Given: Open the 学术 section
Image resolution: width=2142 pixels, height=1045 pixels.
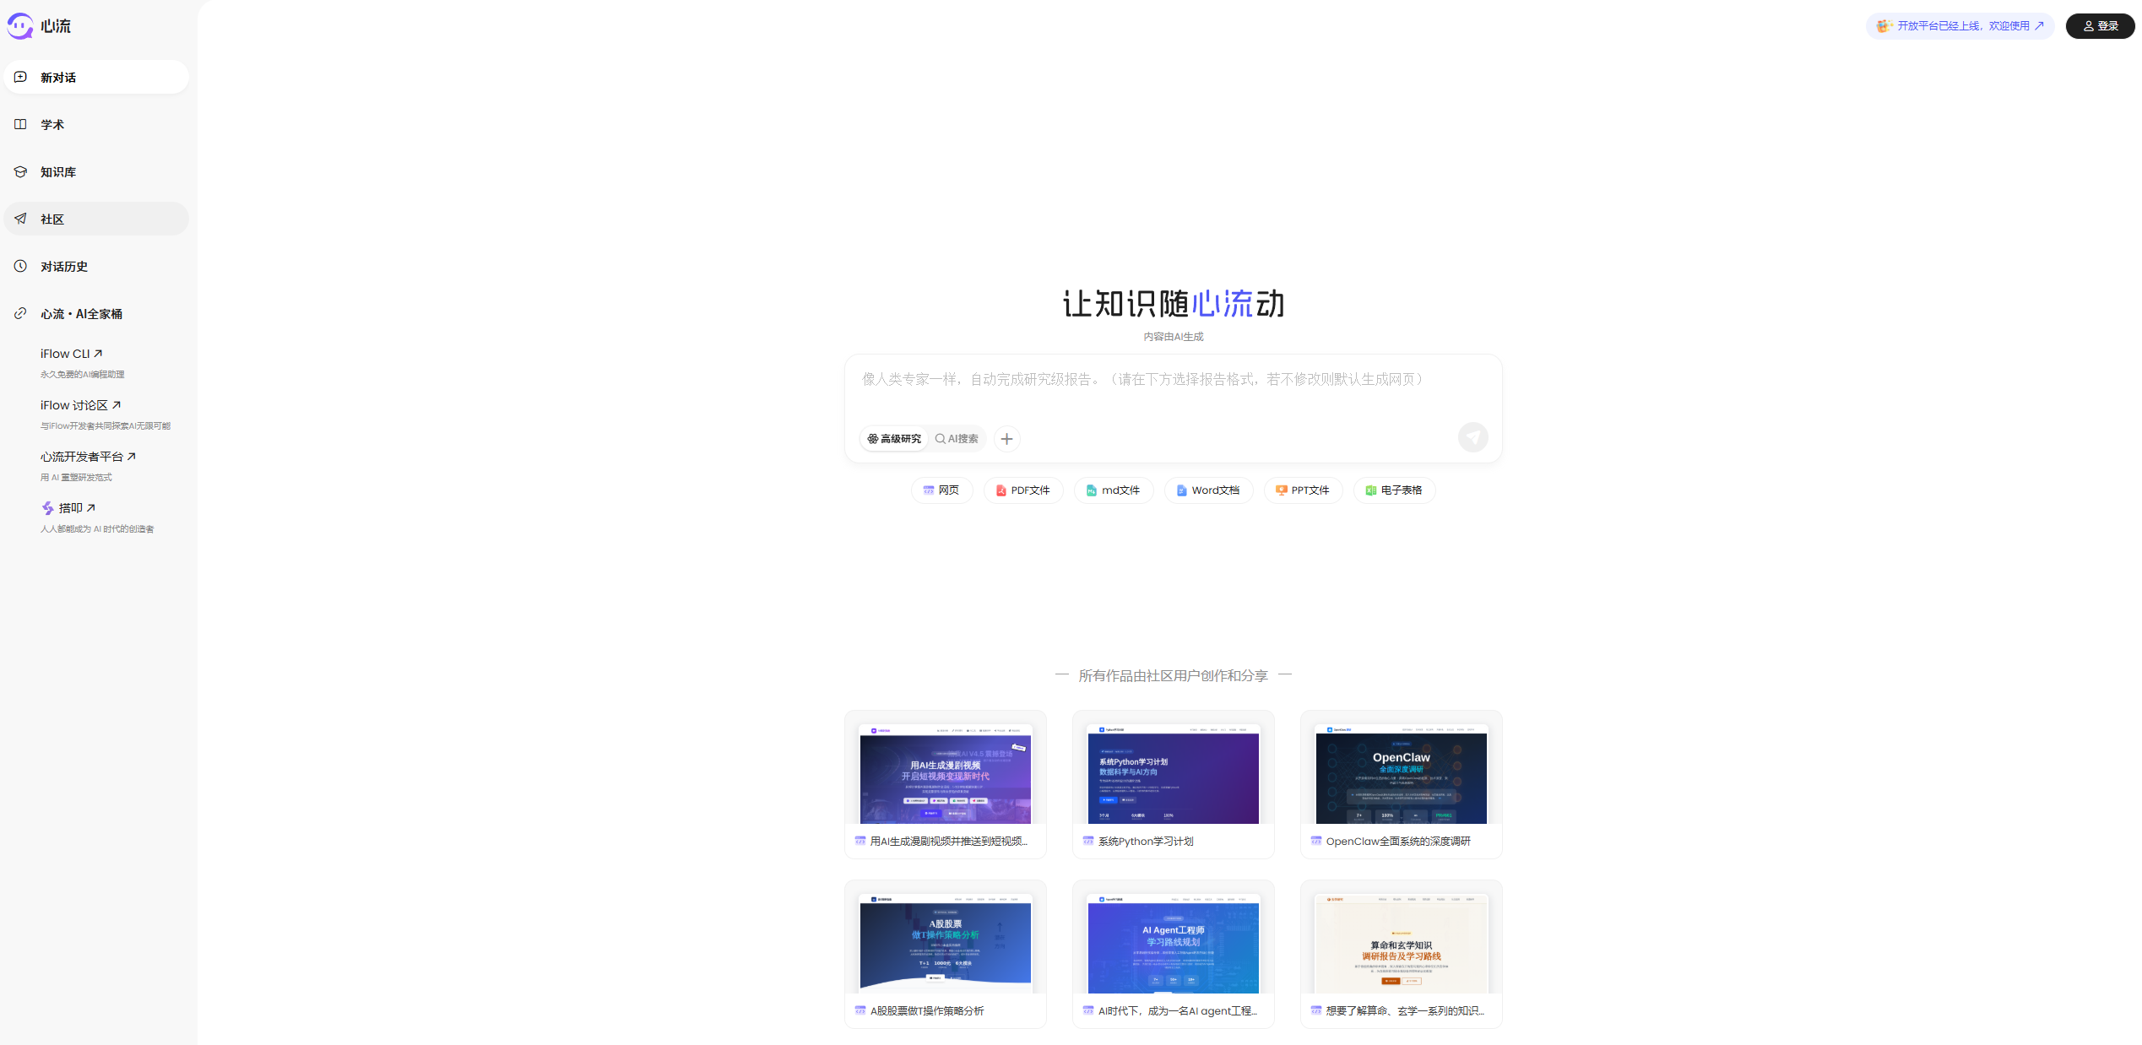Looking at the screenshot, I should pyautogui.click(x=96, y=124).
